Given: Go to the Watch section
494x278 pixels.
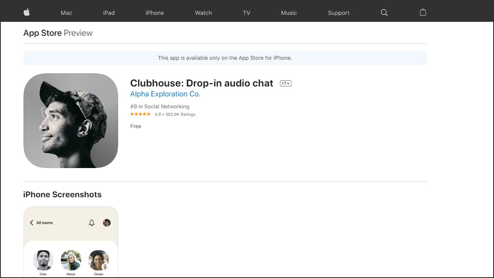Looking at the screenshot, I should pos(203,13).
